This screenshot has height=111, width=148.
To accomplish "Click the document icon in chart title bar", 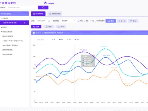I will (34, 33).
